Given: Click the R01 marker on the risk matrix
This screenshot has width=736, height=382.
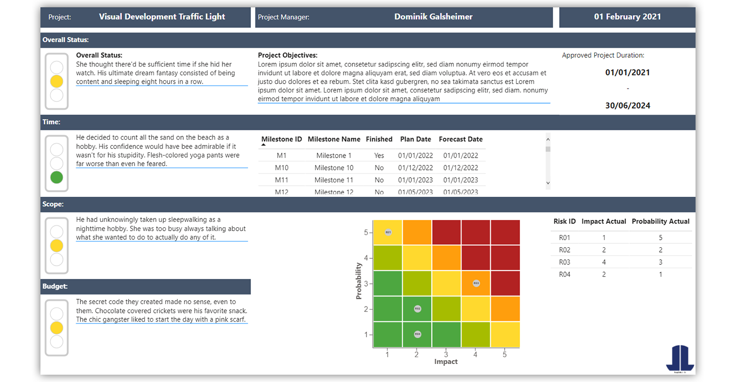Looking at the screenshot, I should tap(387, 232).
